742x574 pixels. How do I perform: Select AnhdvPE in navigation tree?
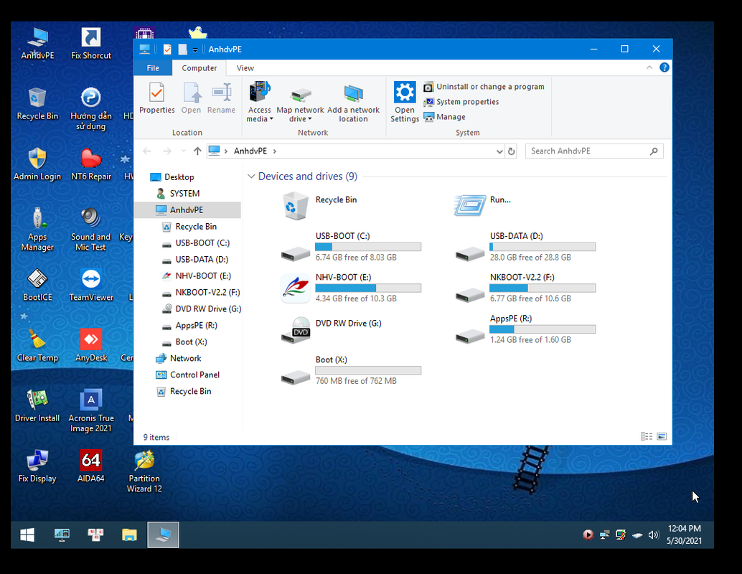pos(187,210)
